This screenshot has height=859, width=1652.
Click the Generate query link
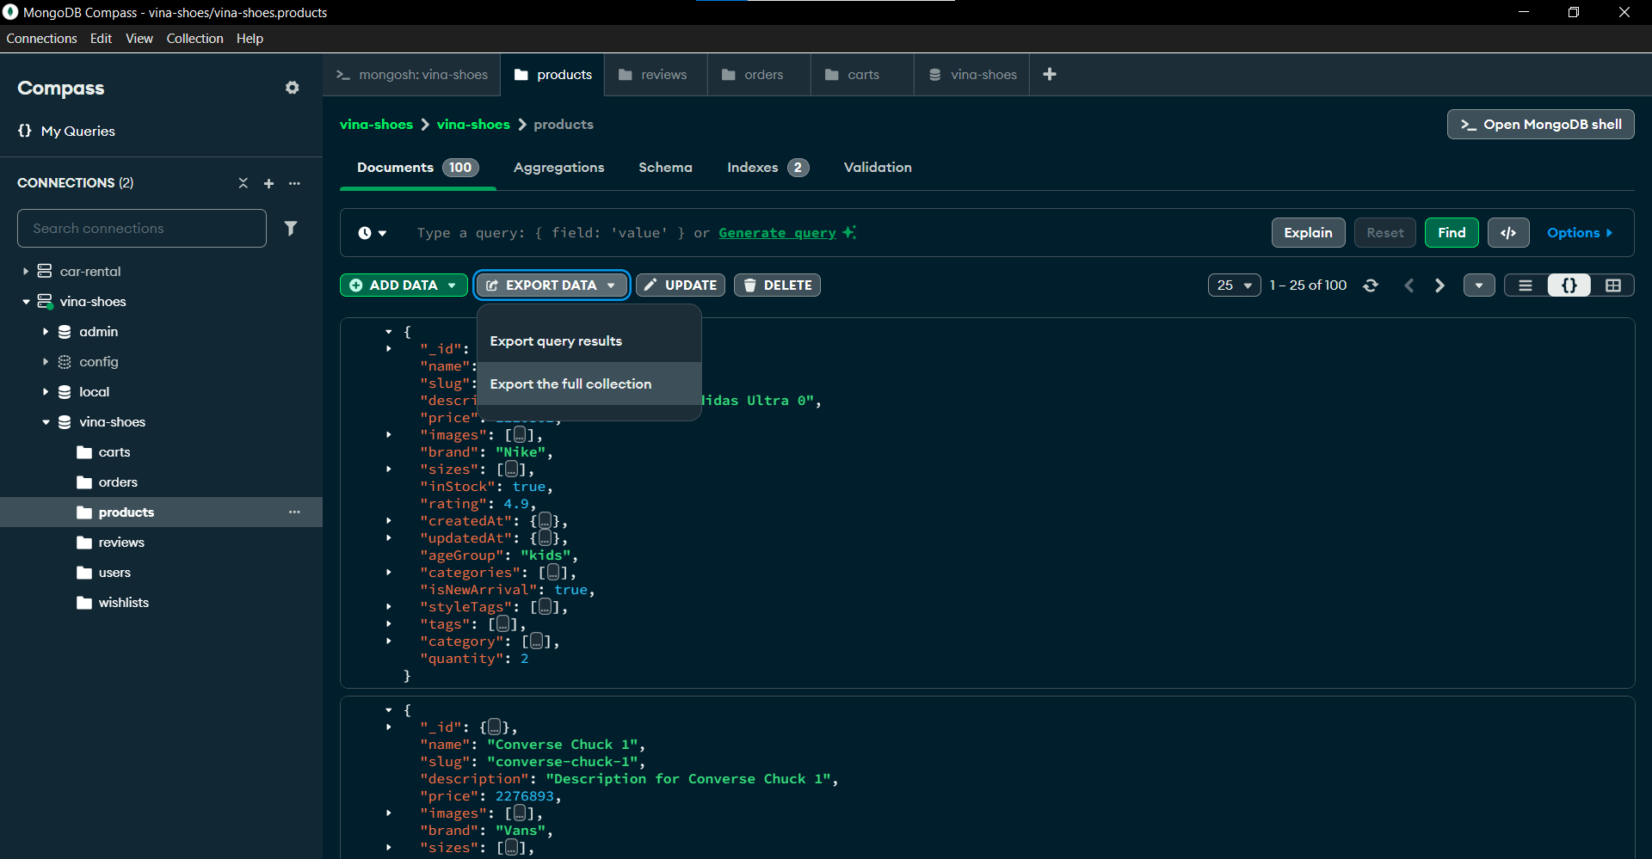777,233
